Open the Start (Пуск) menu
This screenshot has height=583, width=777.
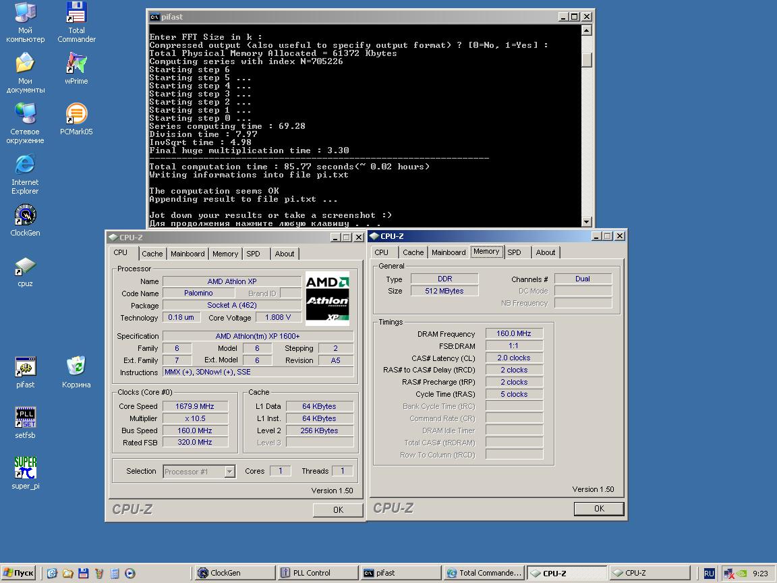point(19,573)
